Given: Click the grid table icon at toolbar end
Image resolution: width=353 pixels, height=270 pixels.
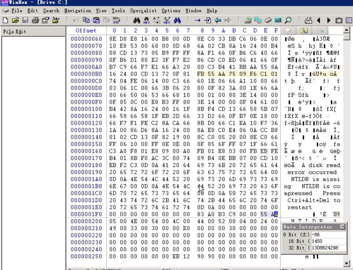Looking at the screenshot, I should (x=349, y=20).
